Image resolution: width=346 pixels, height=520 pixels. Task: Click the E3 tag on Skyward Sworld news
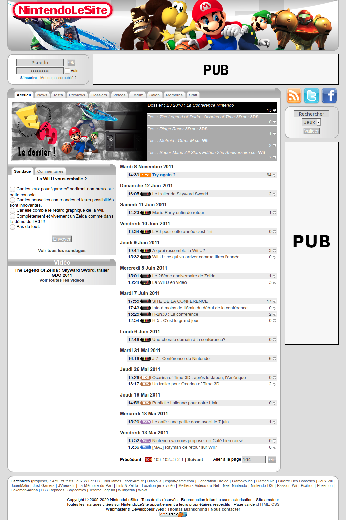(x=146, y=194)
